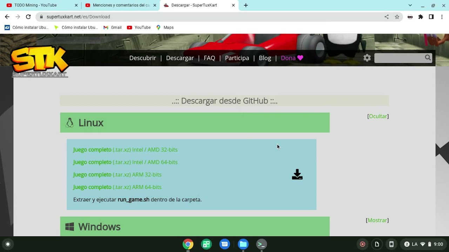Open the Phone Hub icon
The image size is (449, 252).
pos(391,244)
